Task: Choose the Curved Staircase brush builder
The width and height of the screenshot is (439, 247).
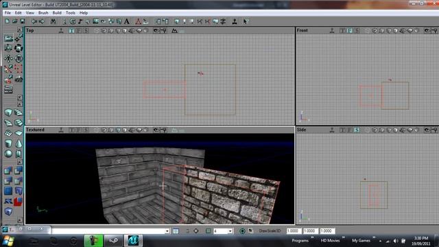Action: (19, 113)
